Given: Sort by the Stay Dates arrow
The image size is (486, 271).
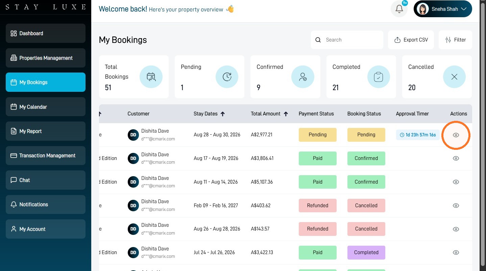Looking at the screenshot, I should [x=222, y=114].
